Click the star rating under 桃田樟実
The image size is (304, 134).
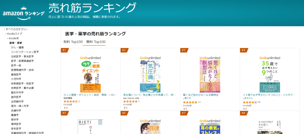(x=71, y=101)
